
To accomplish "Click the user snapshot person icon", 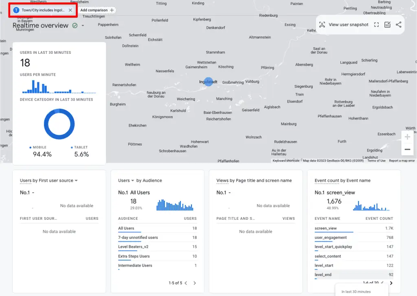I will click(322, 24).
